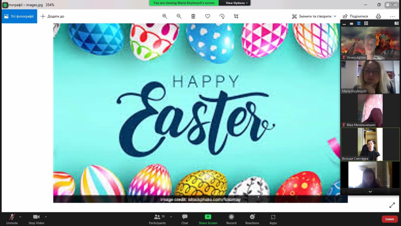The height and width of the screenshot is (226, 401).
Task: Expand video settings arrow beside Stop Video
Action: point(46,217)
